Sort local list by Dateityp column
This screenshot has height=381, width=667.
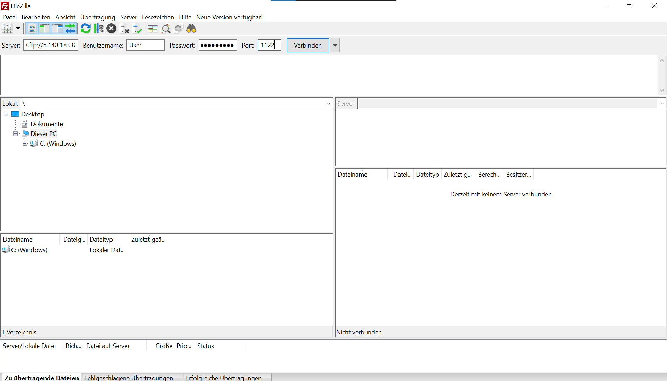coord(108,240)
